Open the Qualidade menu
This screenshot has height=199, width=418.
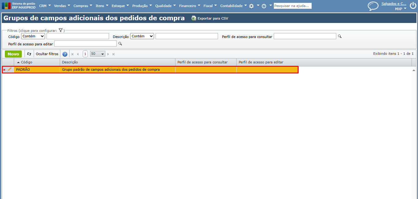click(166, 6)
